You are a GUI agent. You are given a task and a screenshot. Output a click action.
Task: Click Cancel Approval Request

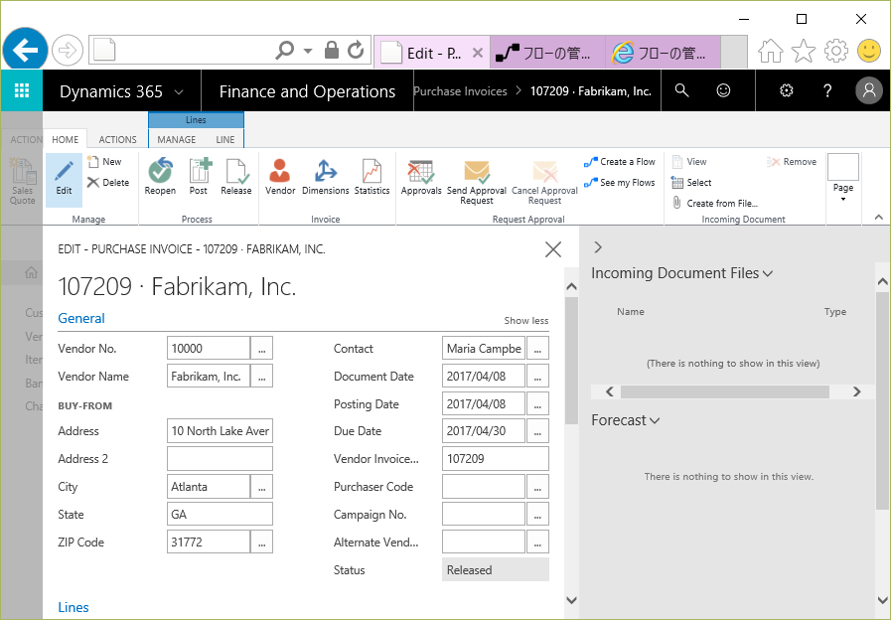[544, 182]
